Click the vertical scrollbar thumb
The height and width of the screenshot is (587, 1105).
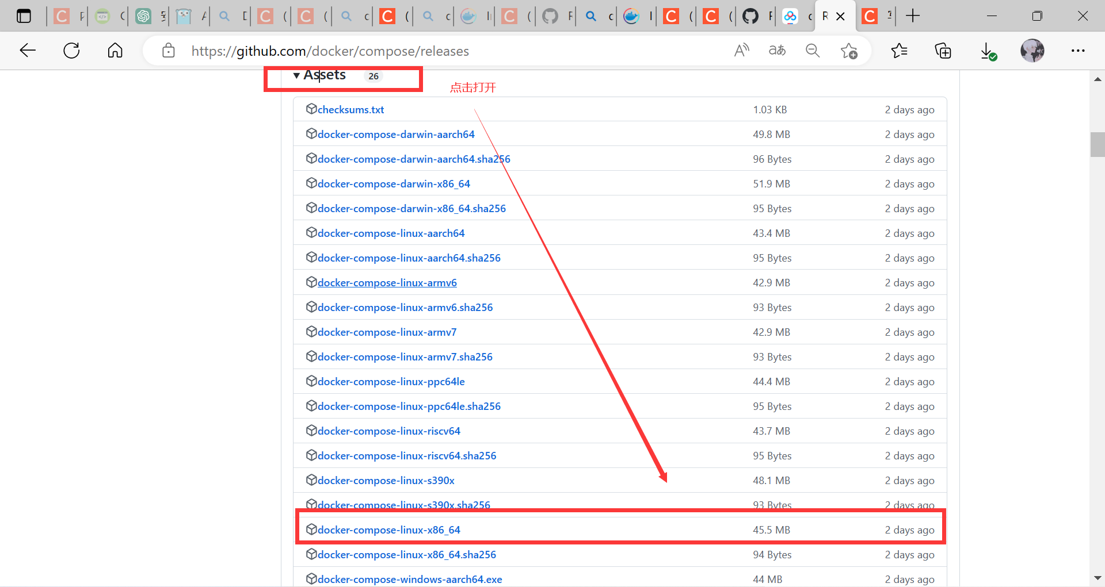[1098, 144]
